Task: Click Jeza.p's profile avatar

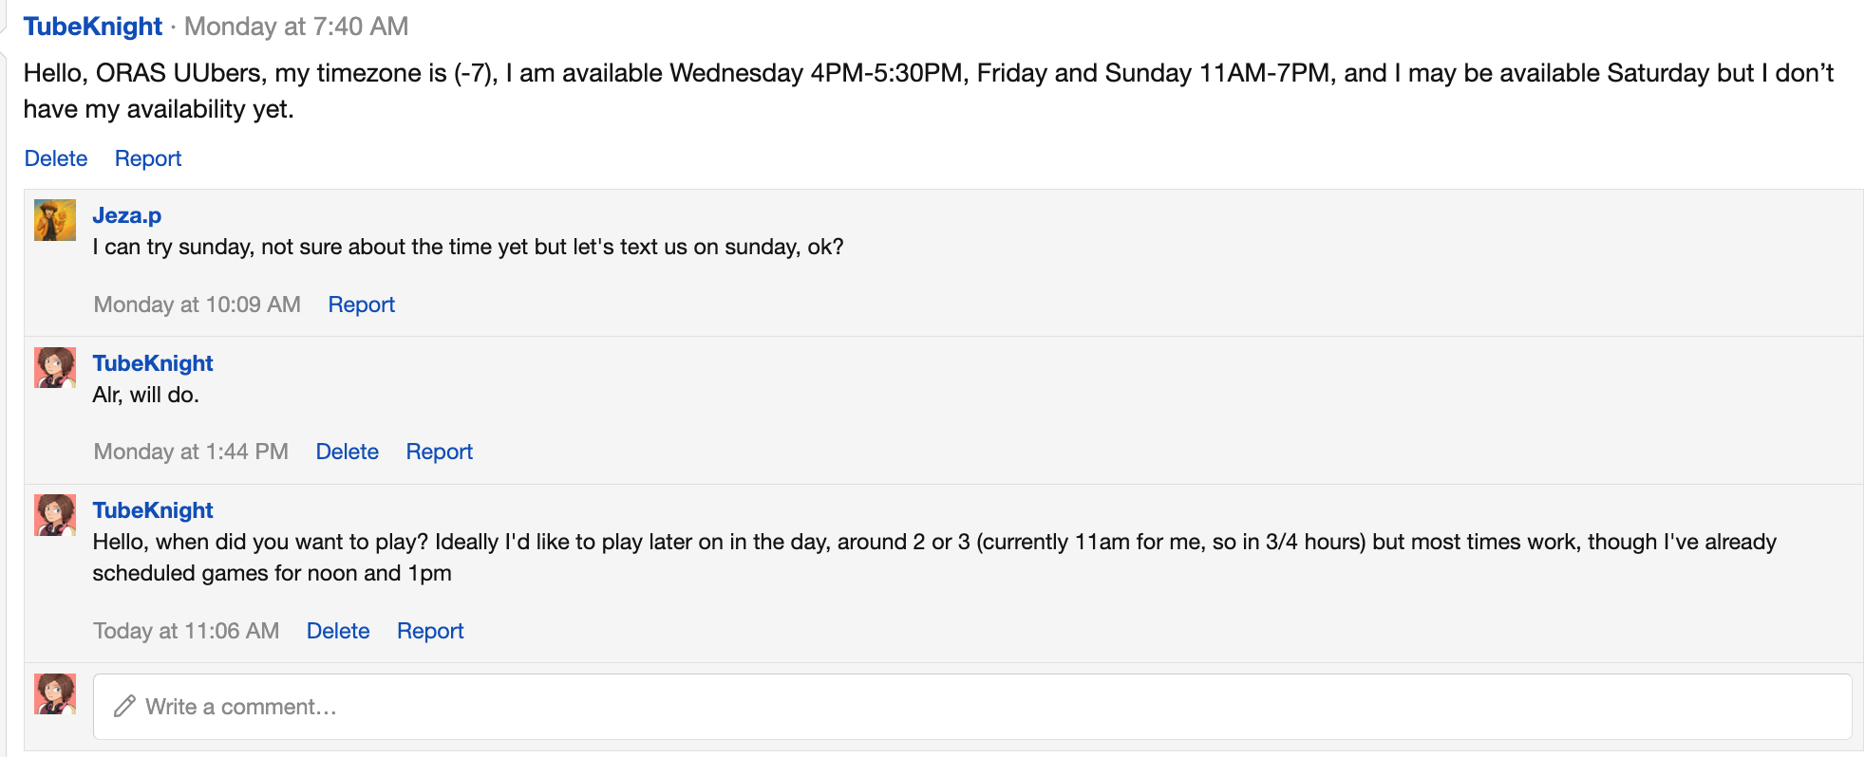Action: (x=55, y=220)
